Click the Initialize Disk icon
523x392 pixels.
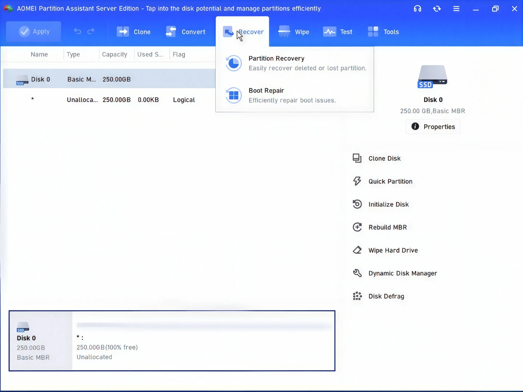[x=357, y=204]
